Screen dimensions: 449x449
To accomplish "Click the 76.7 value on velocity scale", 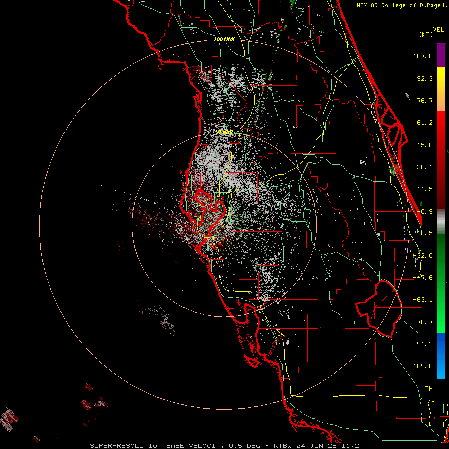I will pyautogui.click(x=425, y=100).
